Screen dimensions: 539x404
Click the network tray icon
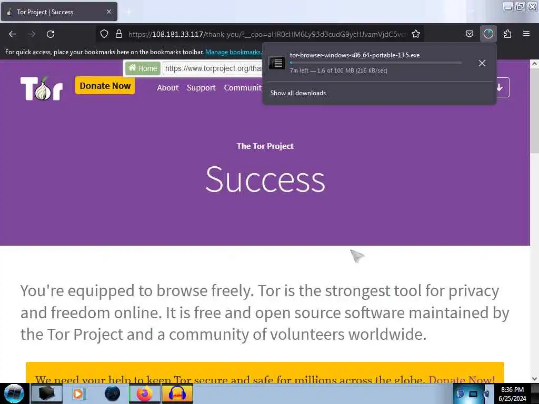tap(473, 393)
